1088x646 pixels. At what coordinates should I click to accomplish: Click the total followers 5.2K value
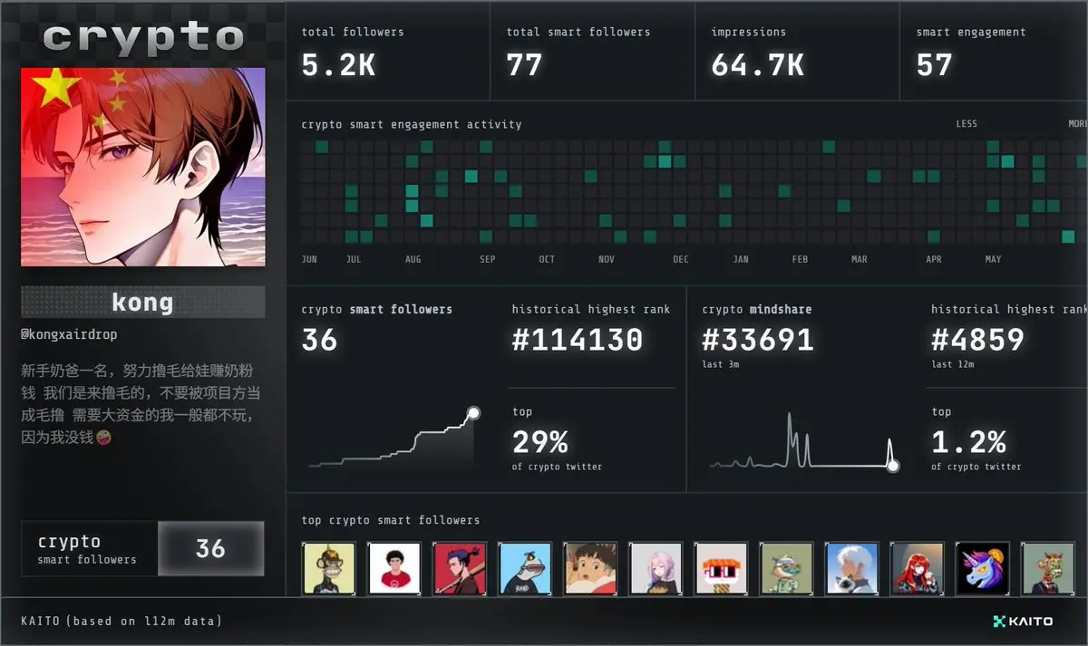tap(338, 65)
